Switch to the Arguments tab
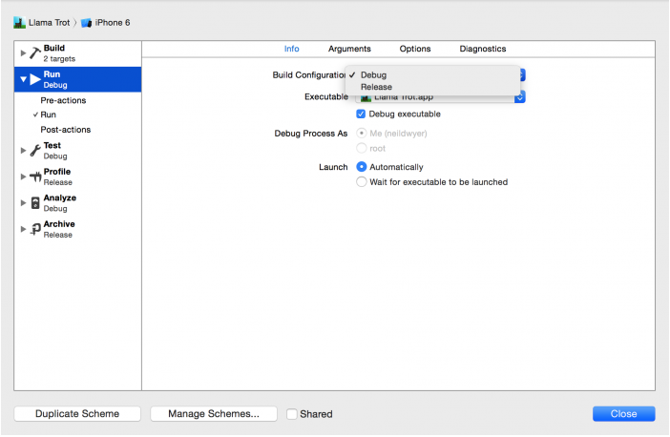670x437 pixels. (x=349, y=49)
